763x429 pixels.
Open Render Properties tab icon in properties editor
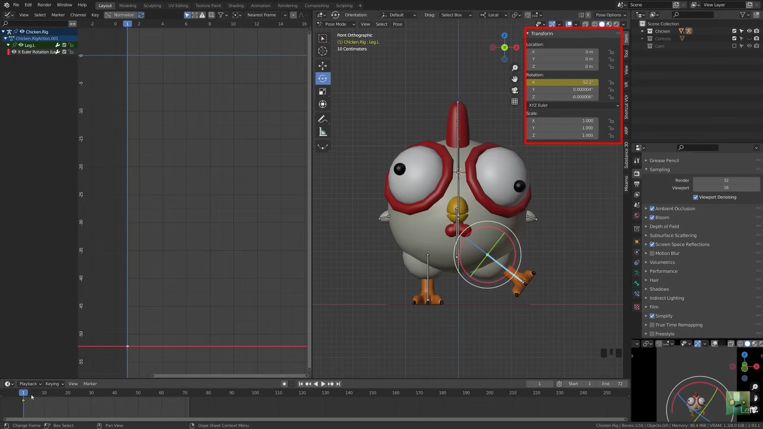[637, 174]
